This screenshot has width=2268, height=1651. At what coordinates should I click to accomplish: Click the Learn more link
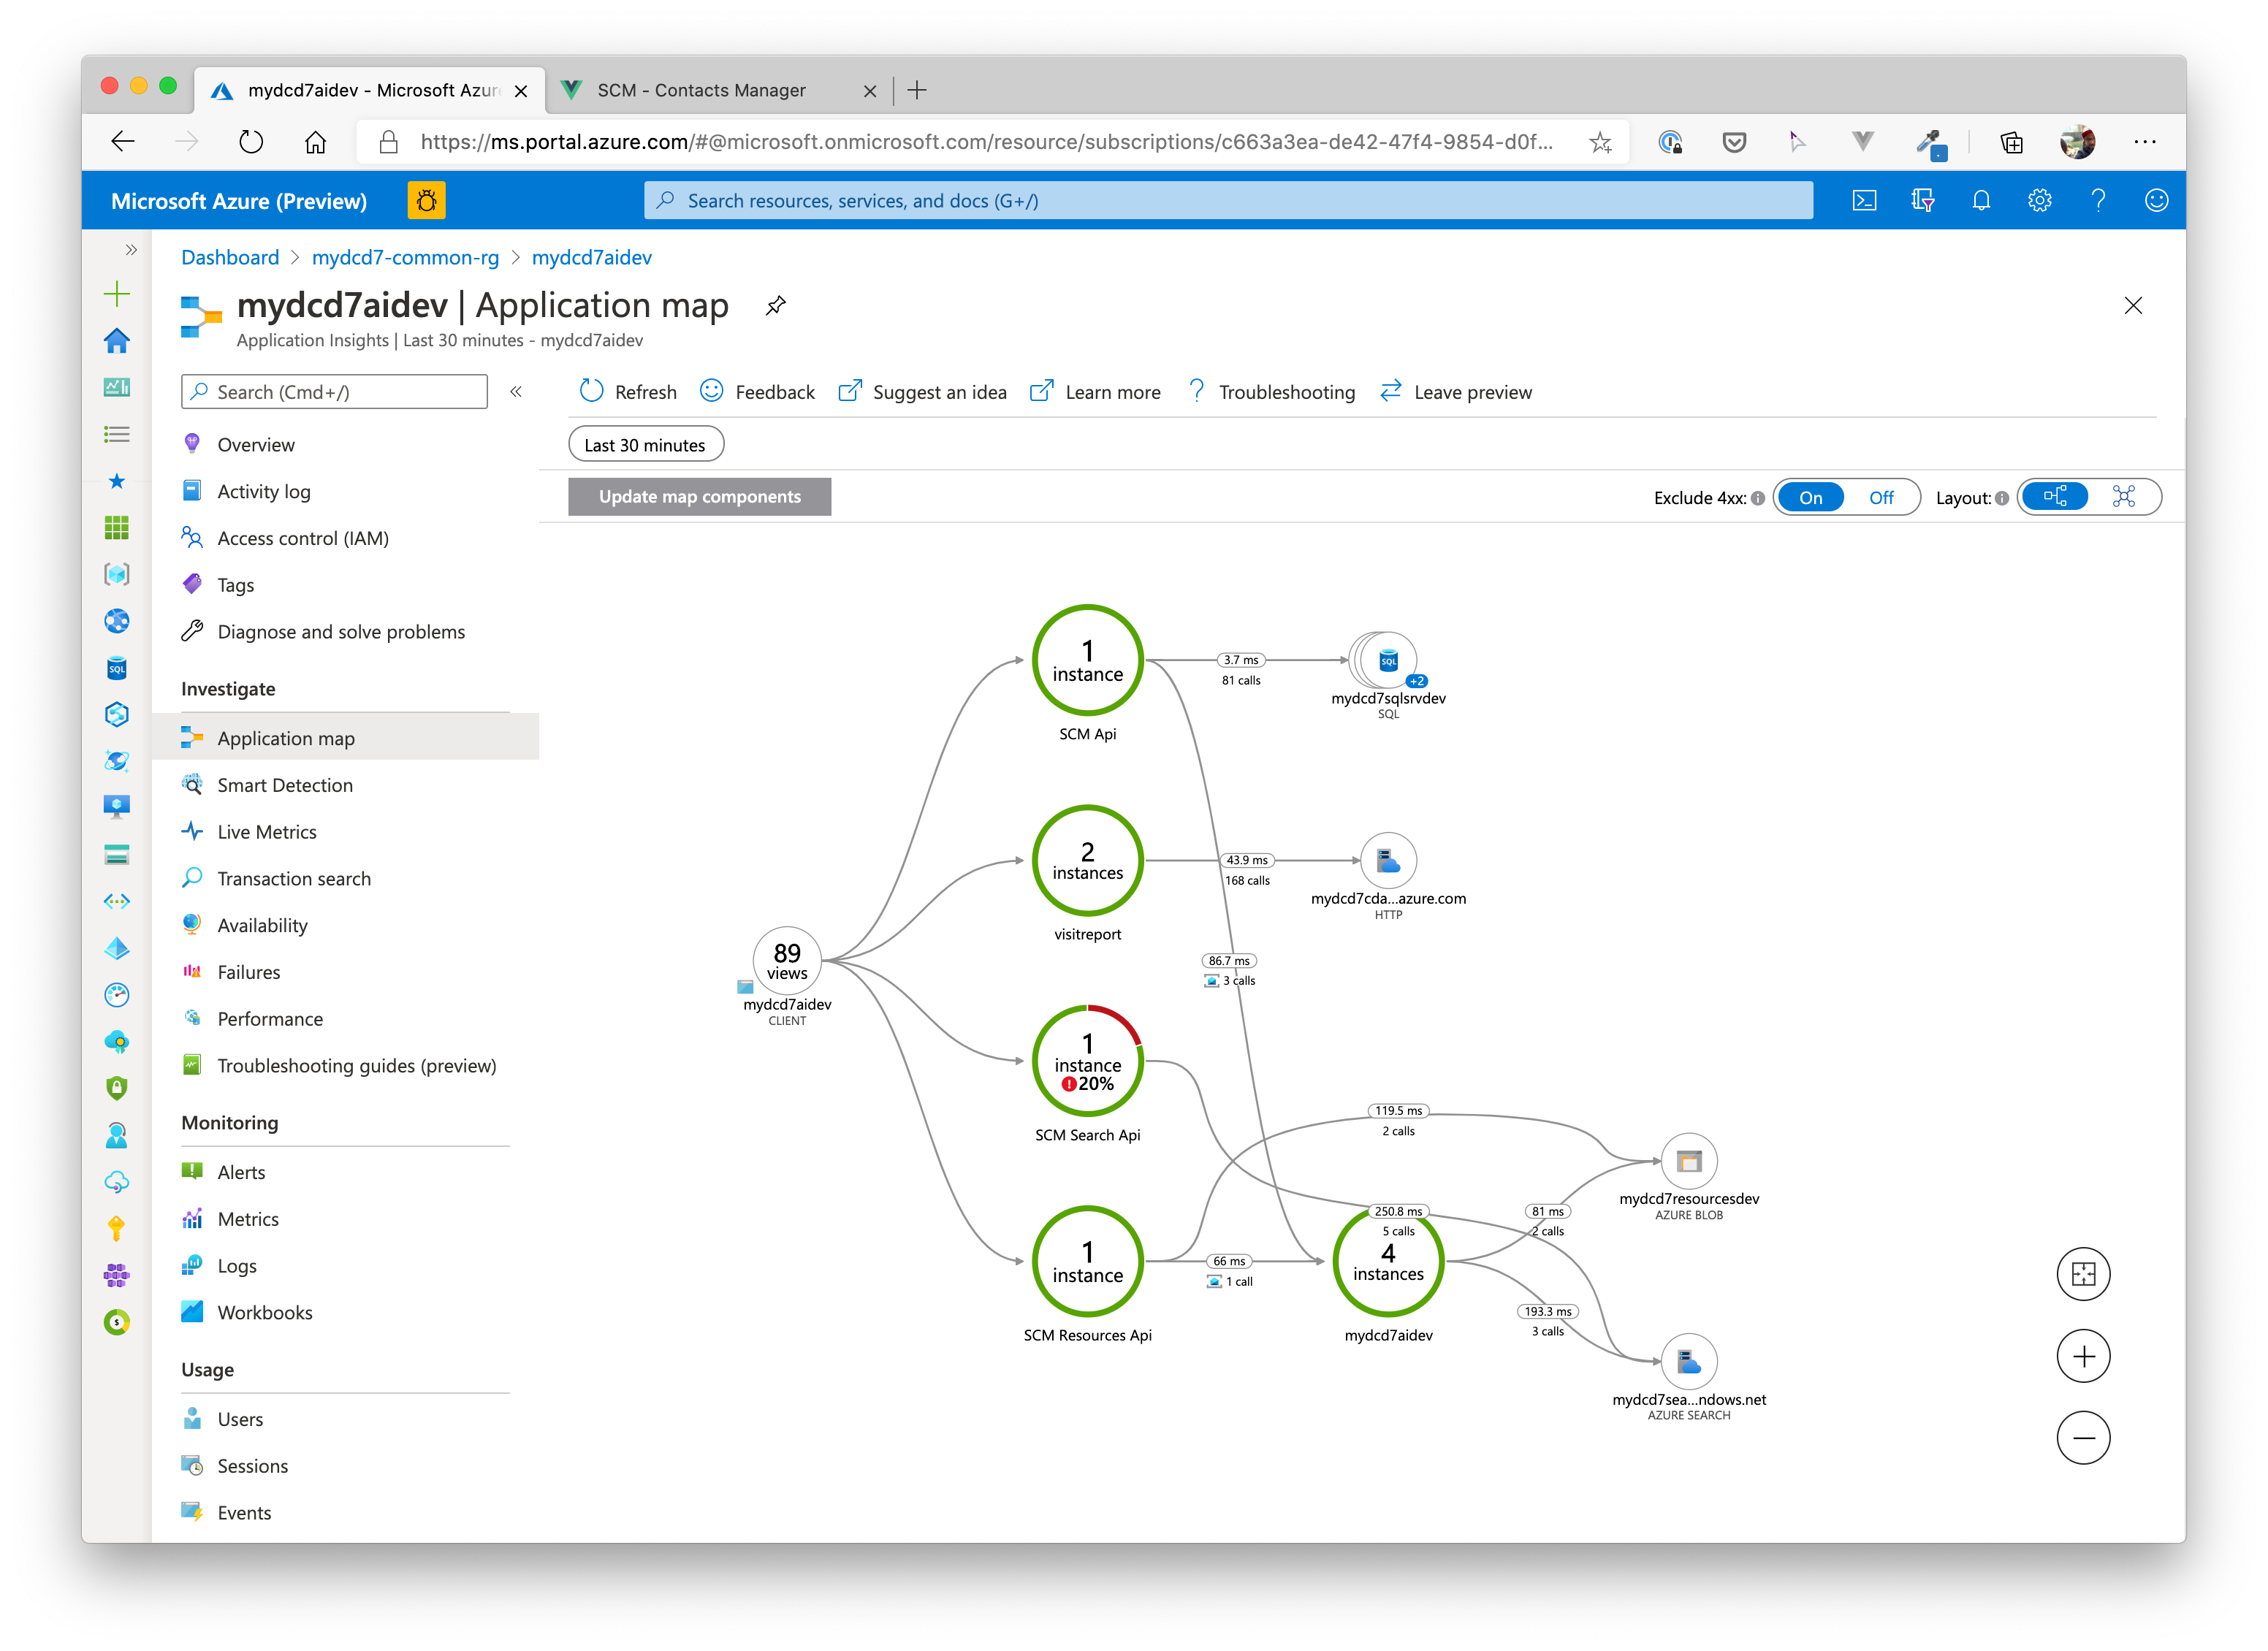coord(1095,392)
